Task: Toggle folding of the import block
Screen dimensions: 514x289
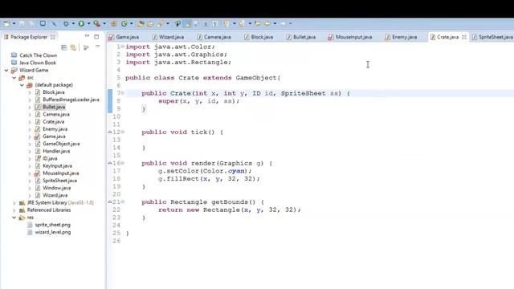Action: [x=123, y=47]
